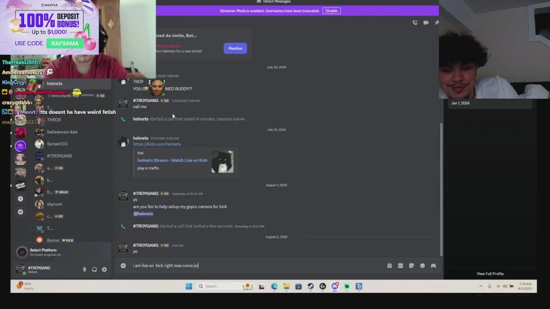Click the chat scrollbar
This screenshot has width=550, height=309.
coord(441,189)
